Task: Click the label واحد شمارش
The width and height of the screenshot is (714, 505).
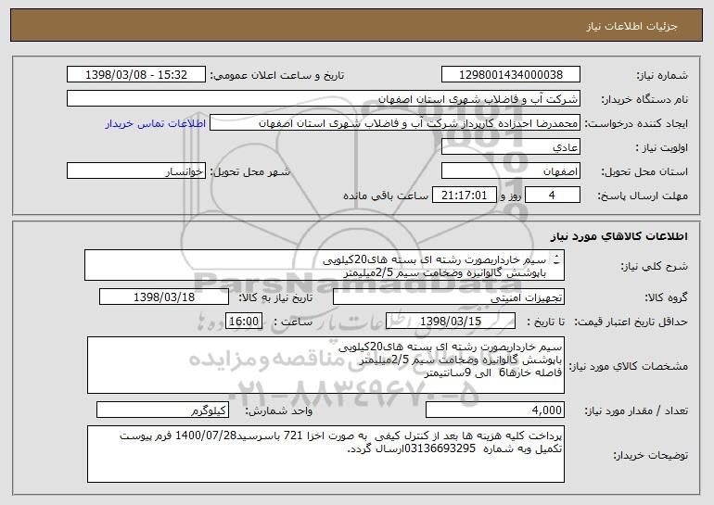Action: coord(279,411)
